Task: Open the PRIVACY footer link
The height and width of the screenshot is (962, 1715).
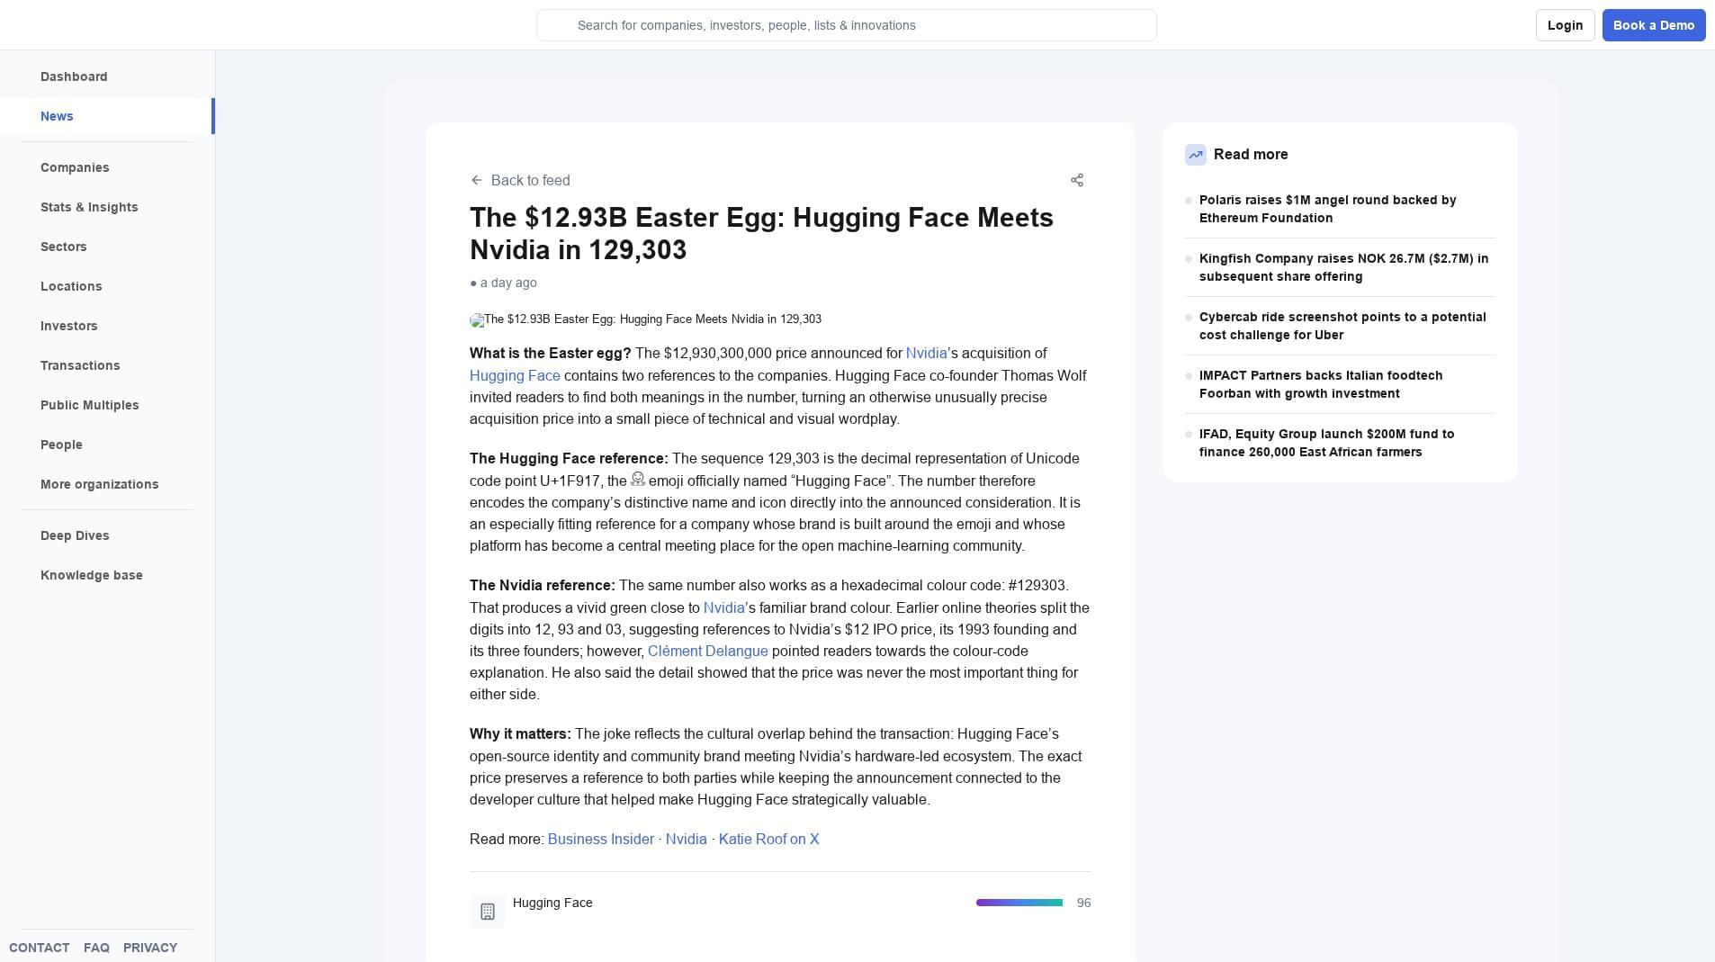Action: point(150,948)
